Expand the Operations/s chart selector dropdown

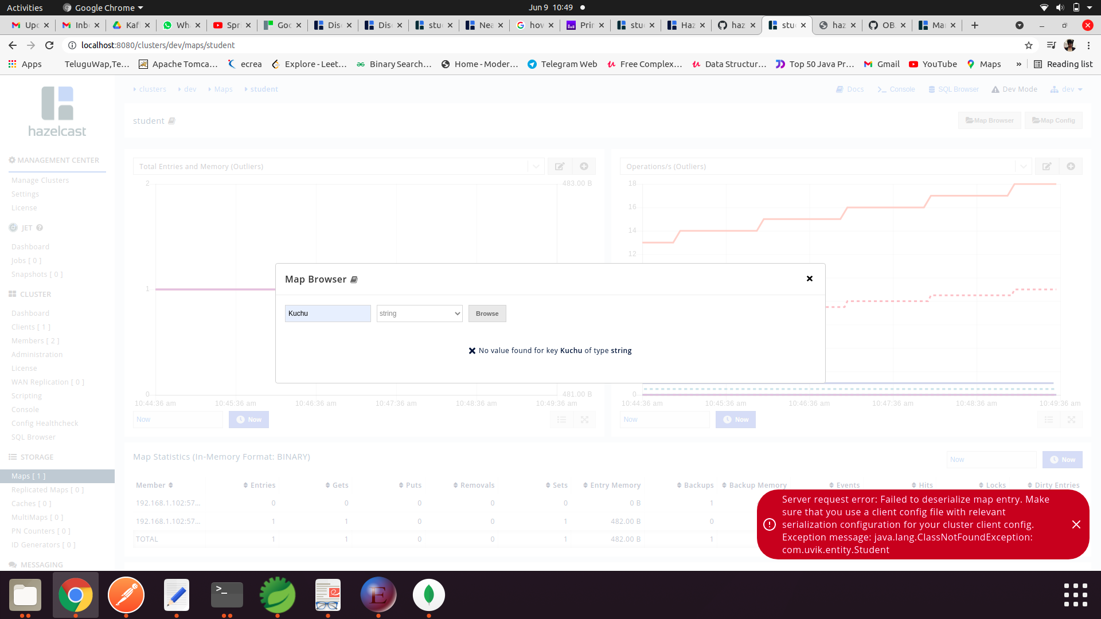pos(1024,166)
